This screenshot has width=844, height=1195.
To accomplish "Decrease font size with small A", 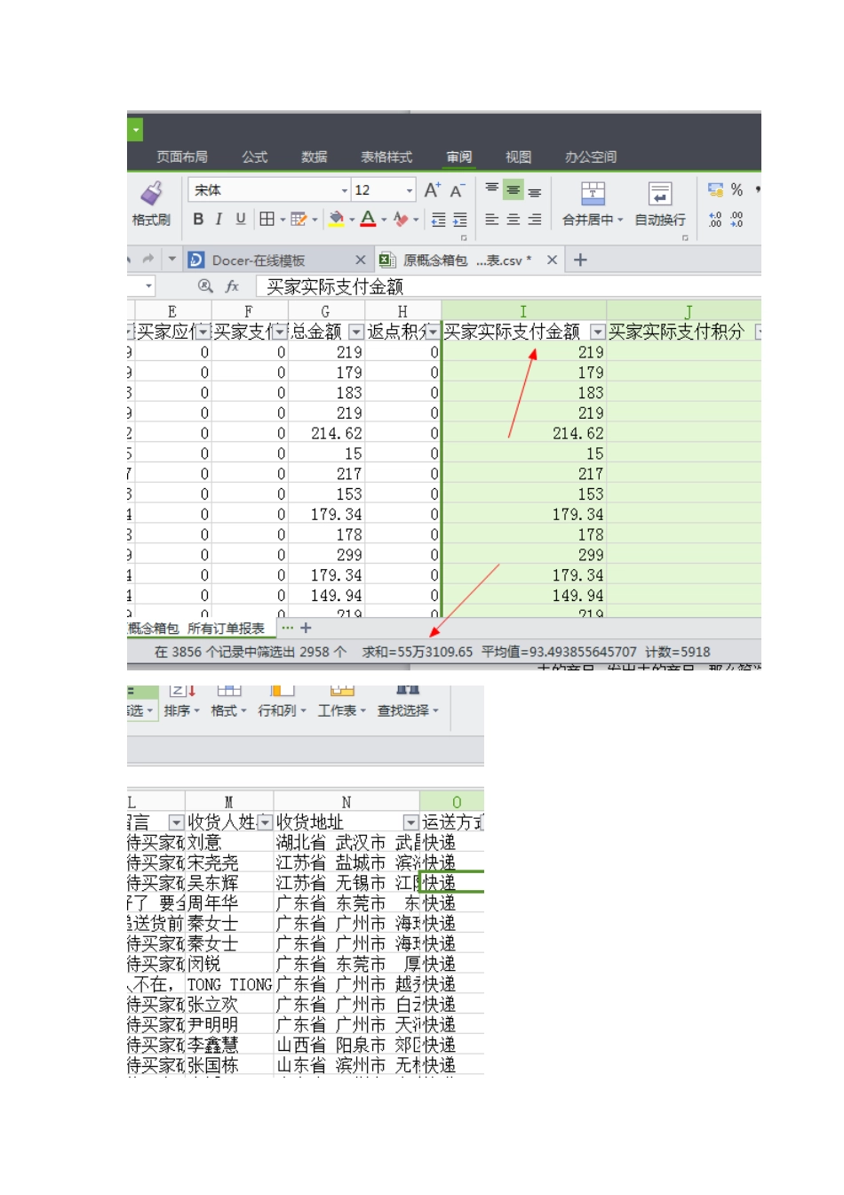I will (457, 190).
